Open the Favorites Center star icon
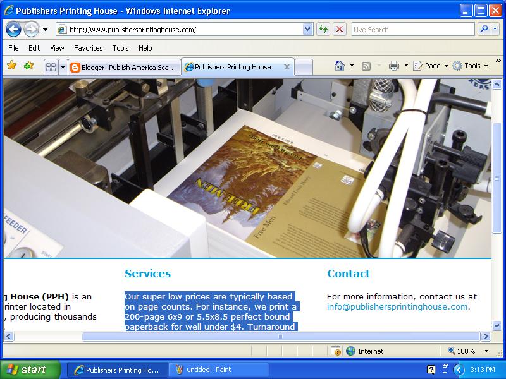Viewport: 506px width, 379px height. coord(13,65)
